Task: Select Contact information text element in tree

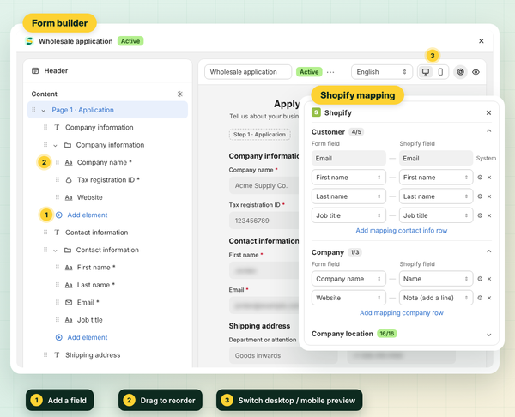Action: [x=96, y=233]
